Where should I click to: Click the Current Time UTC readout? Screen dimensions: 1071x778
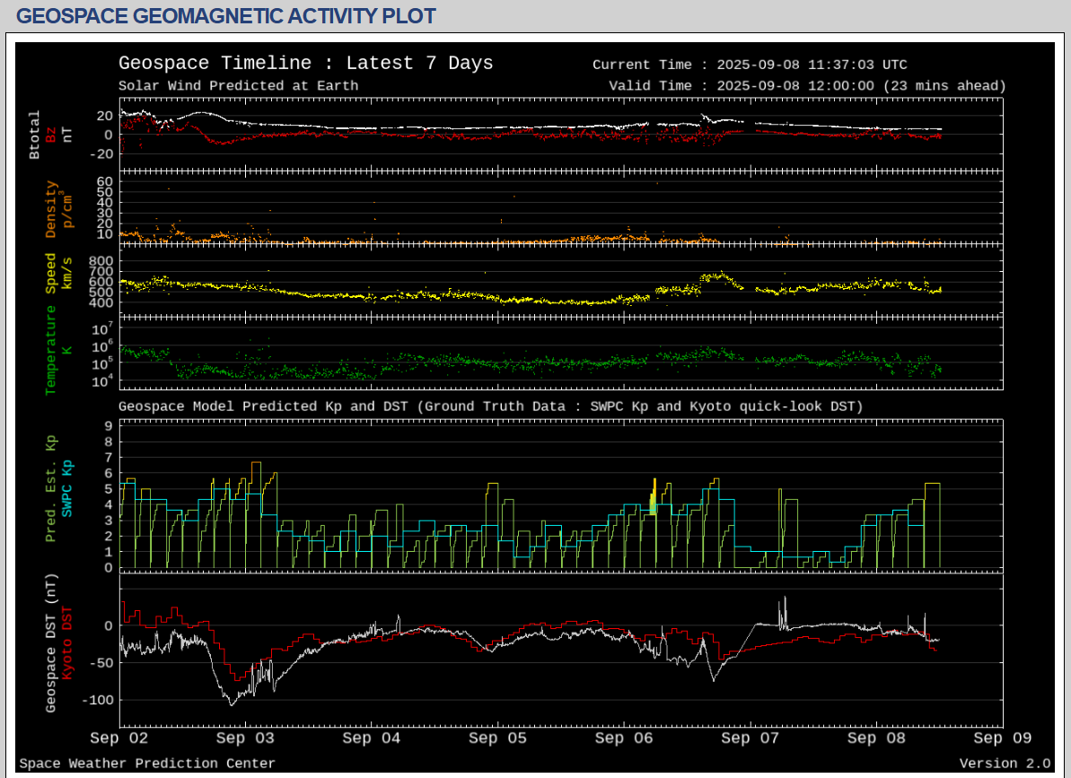point(750,65)
